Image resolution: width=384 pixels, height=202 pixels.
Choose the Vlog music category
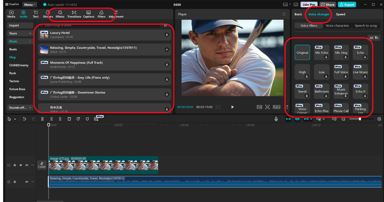coord(12,57)
